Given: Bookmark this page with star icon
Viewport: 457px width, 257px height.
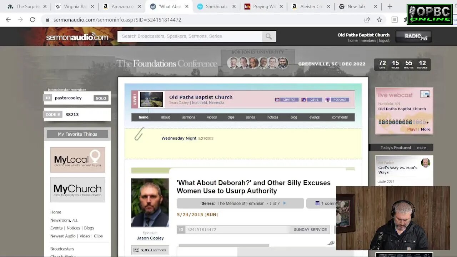Looking at the screenshot, I should coord(379,20).
